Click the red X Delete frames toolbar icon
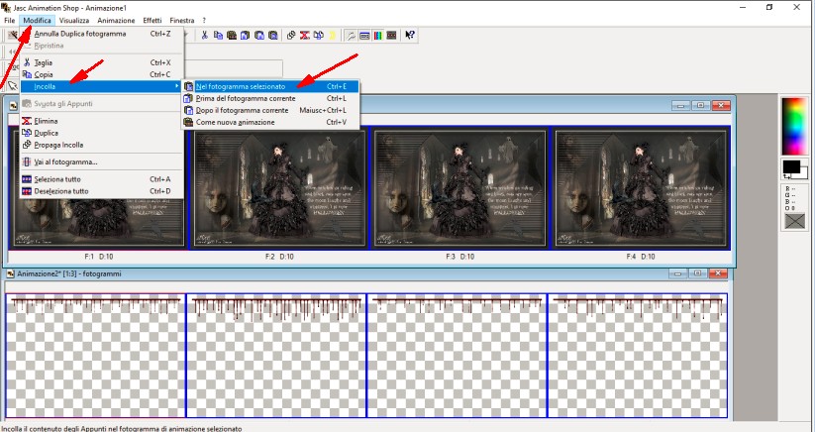Image resolution: width=815 pixels, height=432 pixels. point(305,35)
